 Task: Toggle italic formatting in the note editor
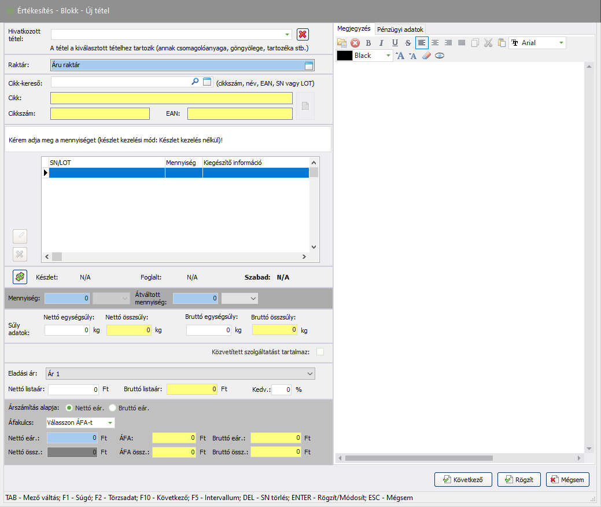381,43
